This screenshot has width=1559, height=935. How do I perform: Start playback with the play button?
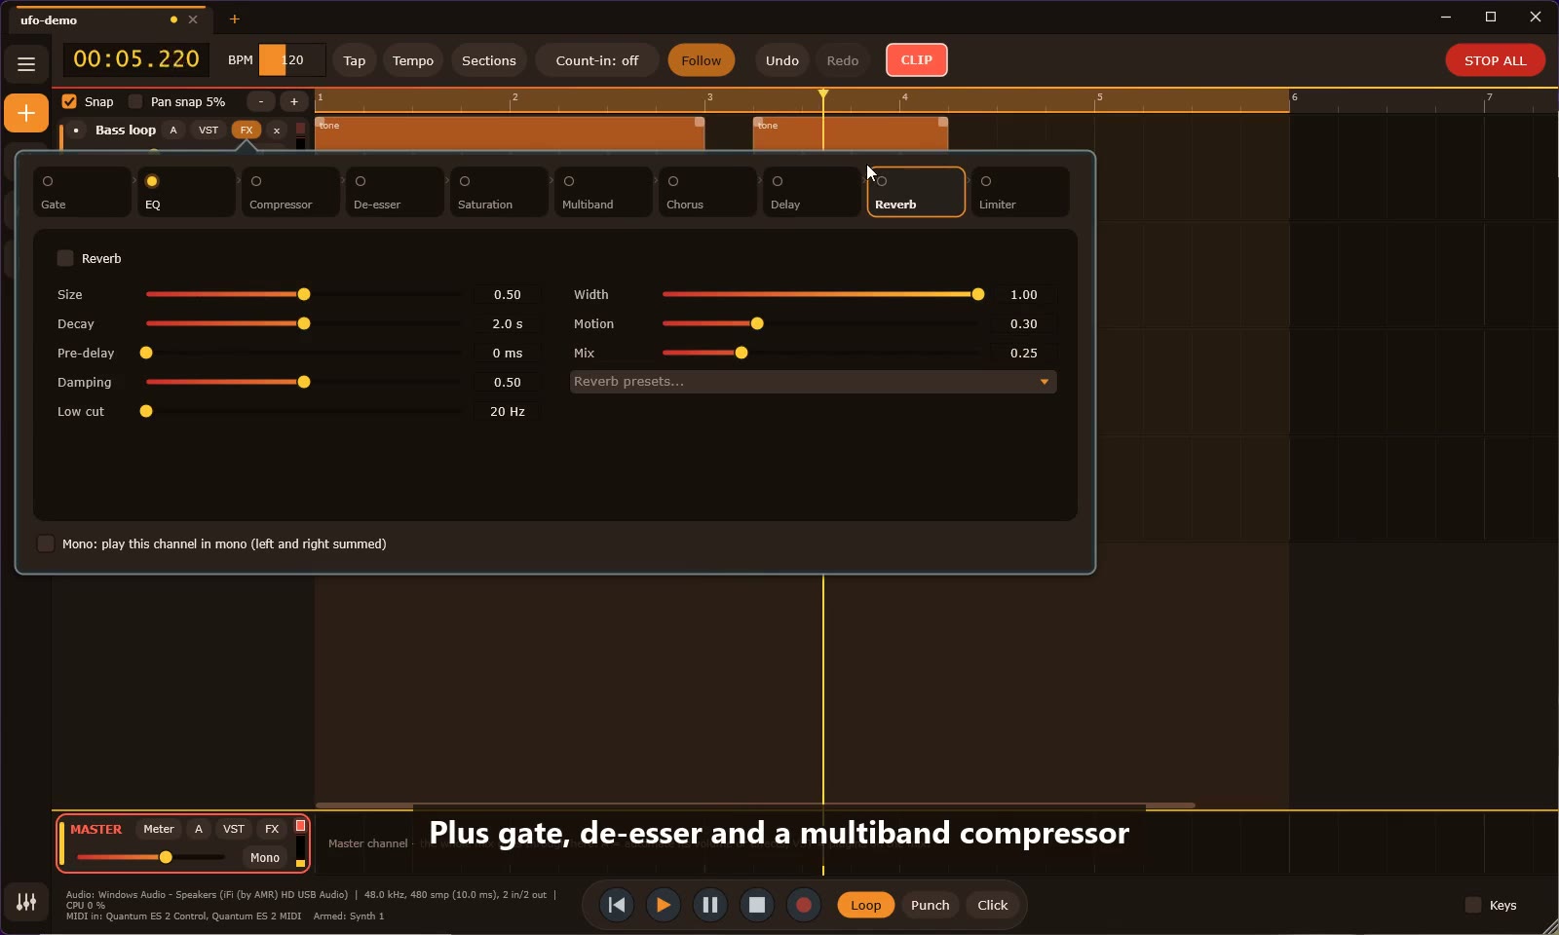point(664,905)
